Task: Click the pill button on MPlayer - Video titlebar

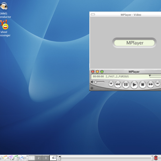Action: [93, 14]
